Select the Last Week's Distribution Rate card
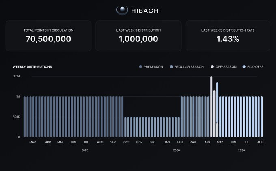This screenshot has height=171, width=276. tap(228, 36)
